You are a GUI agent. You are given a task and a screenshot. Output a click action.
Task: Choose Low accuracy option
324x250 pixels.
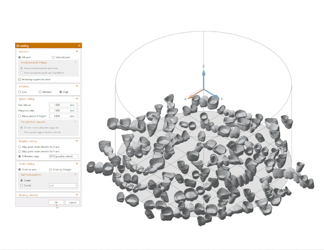[19, 92]
